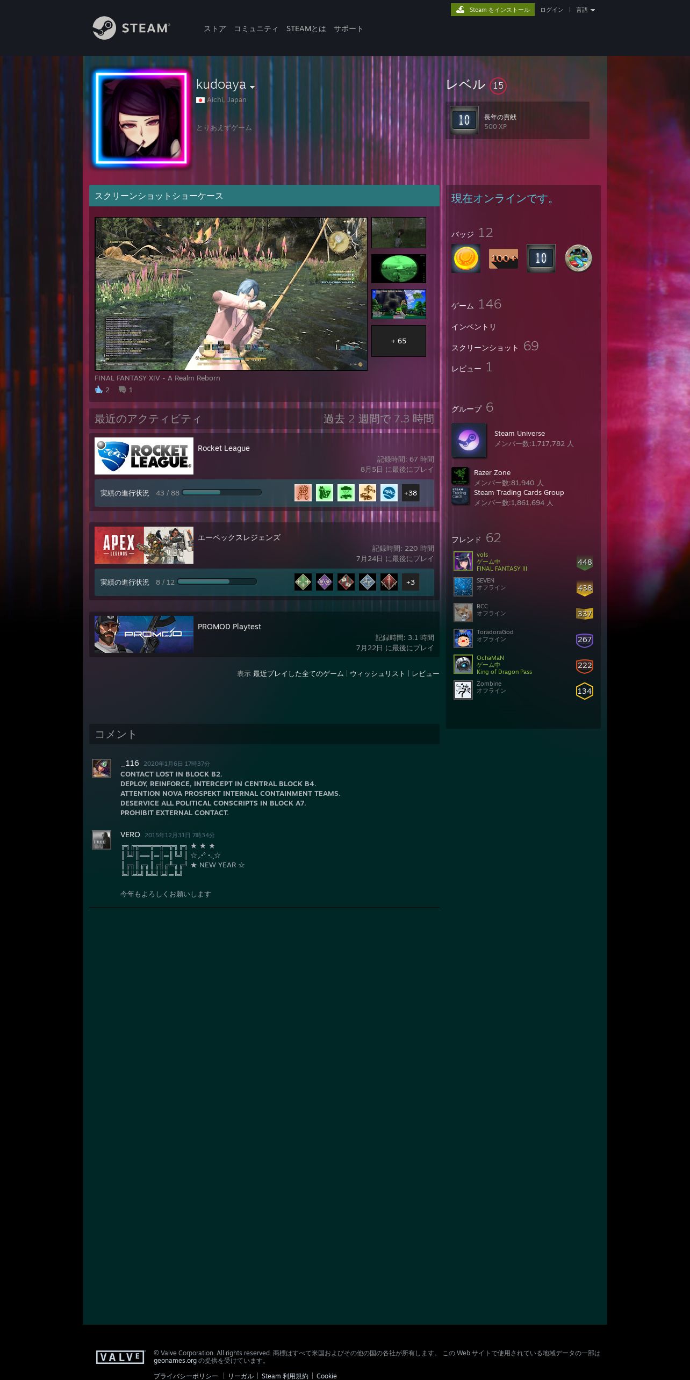Viewport: 690px width, 1380px height.
Task: Open the ゲーム 146 games list
Action: (476, 305)
